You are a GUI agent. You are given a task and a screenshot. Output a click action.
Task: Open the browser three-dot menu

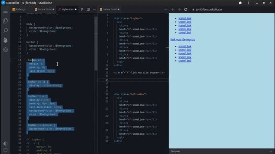tap(248, 3)
